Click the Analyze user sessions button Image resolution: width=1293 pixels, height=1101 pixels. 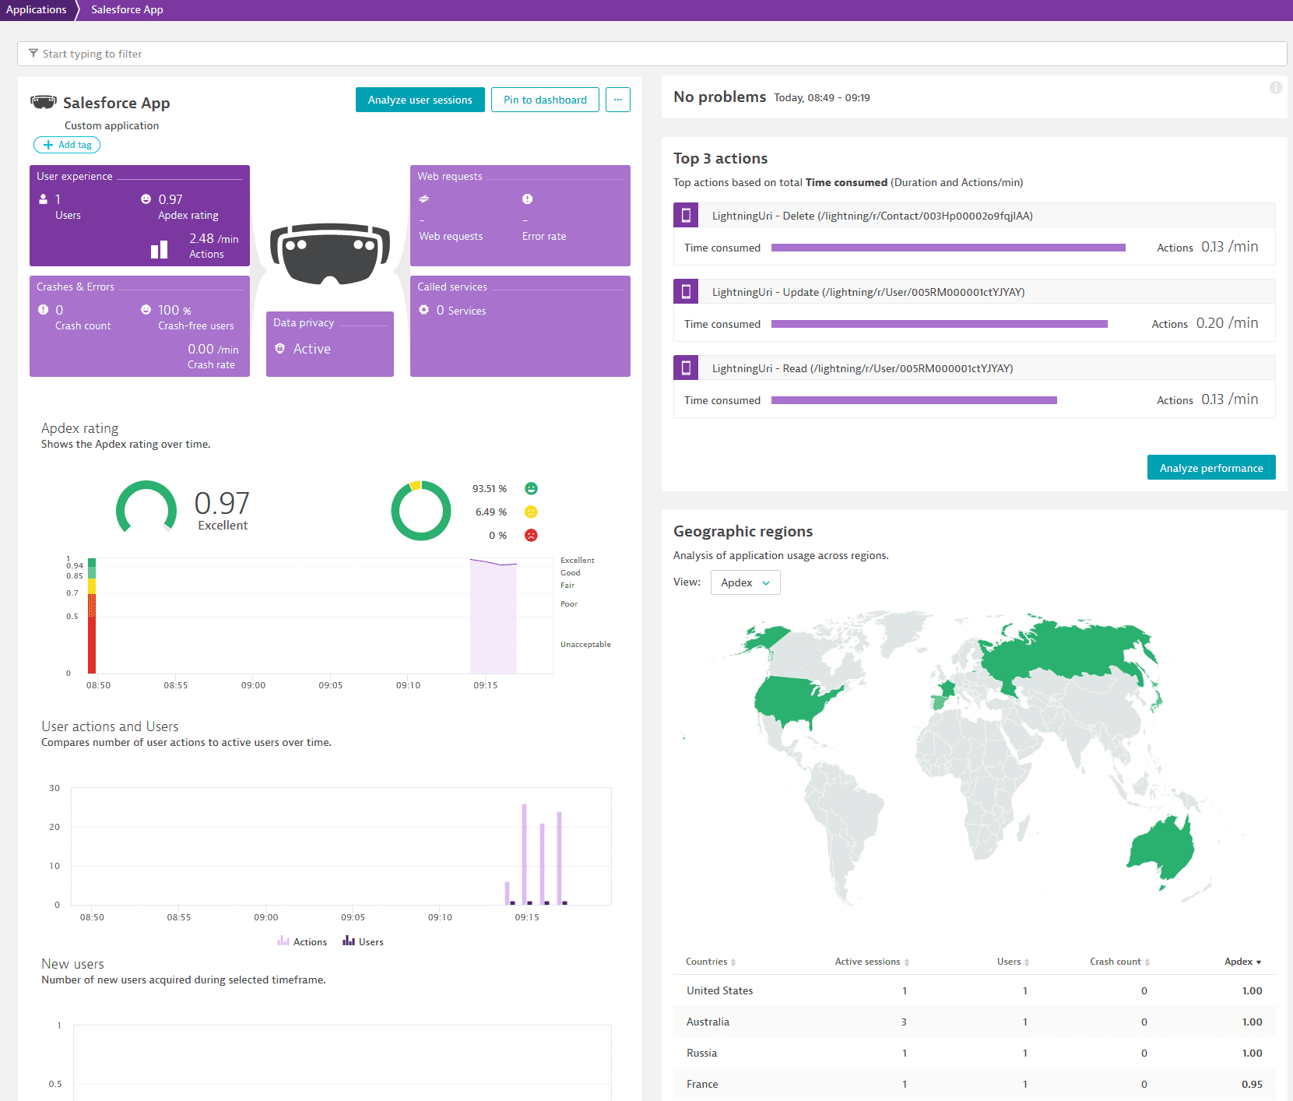pyautogui.click(x=420, y=100)
